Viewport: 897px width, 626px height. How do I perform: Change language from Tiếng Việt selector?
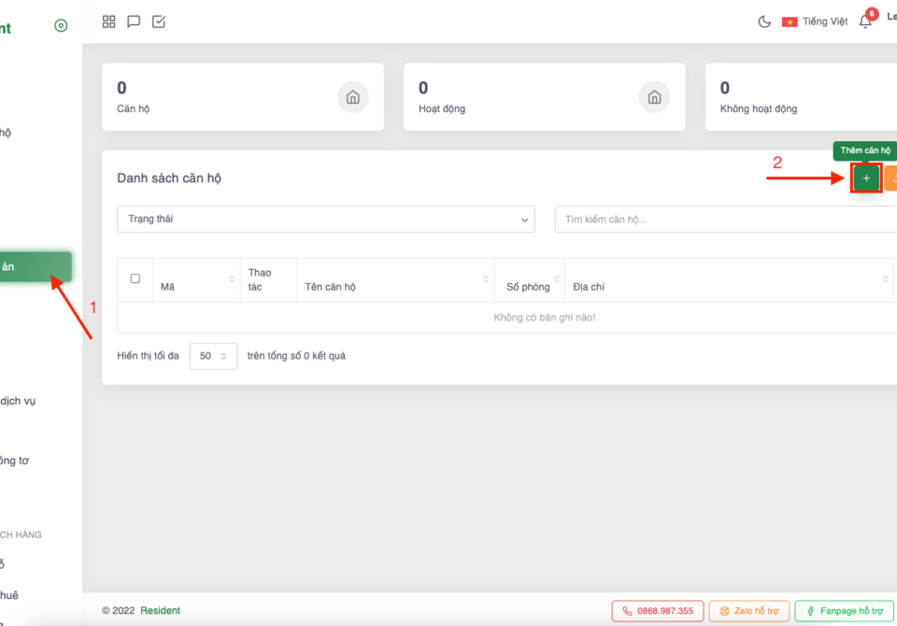(x=815, y=21)
